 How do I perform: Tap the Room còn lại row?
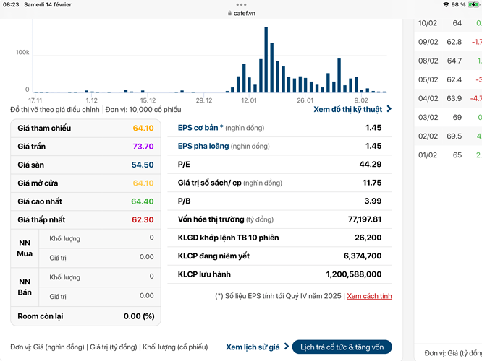tap(85, 316)
